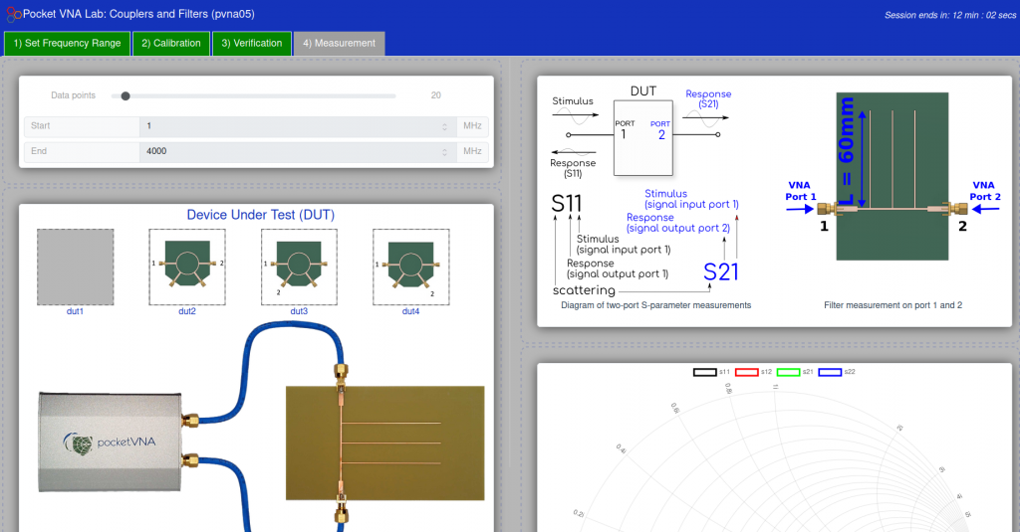Click the End frequency stepper arrows
The image size is (1020, 532).
445,152
